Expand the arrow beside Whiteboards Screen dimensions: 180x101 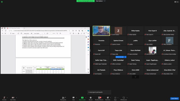pyautogui.click(x=127, y=98)
